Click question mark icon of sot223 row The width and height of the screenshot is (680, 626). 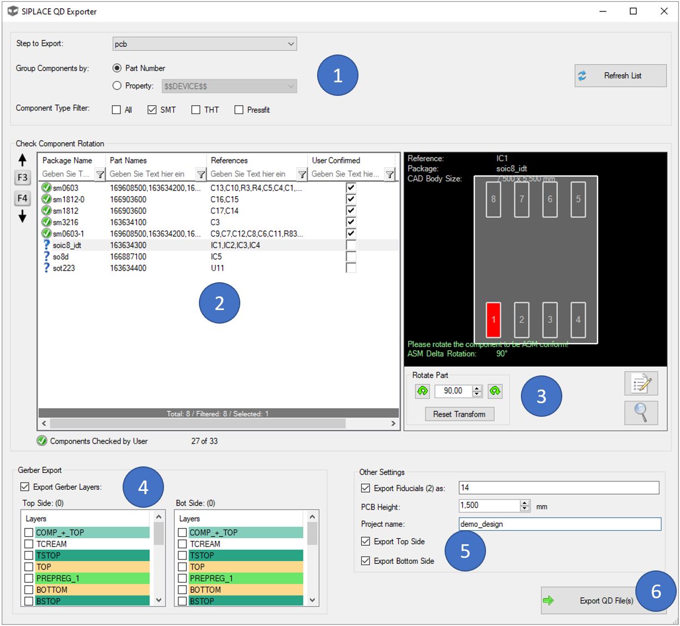[x=46, y=268]
